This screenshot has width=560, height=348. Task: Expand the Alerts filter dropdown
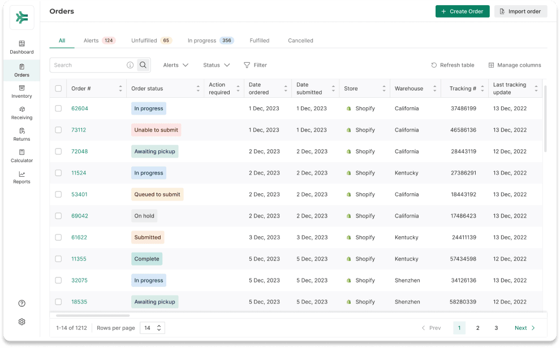(175, 65)
